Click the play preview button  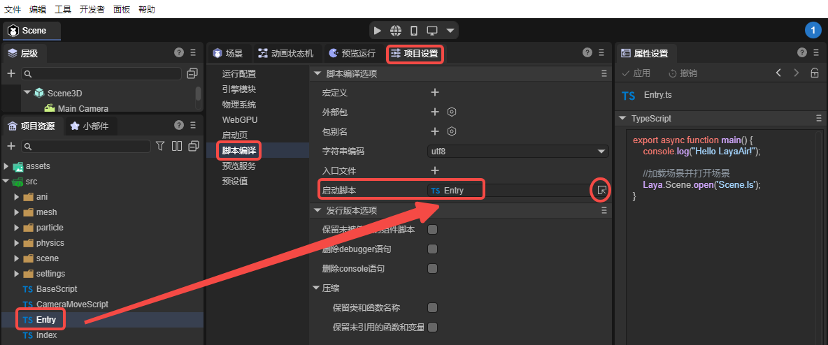pos(378,31)
